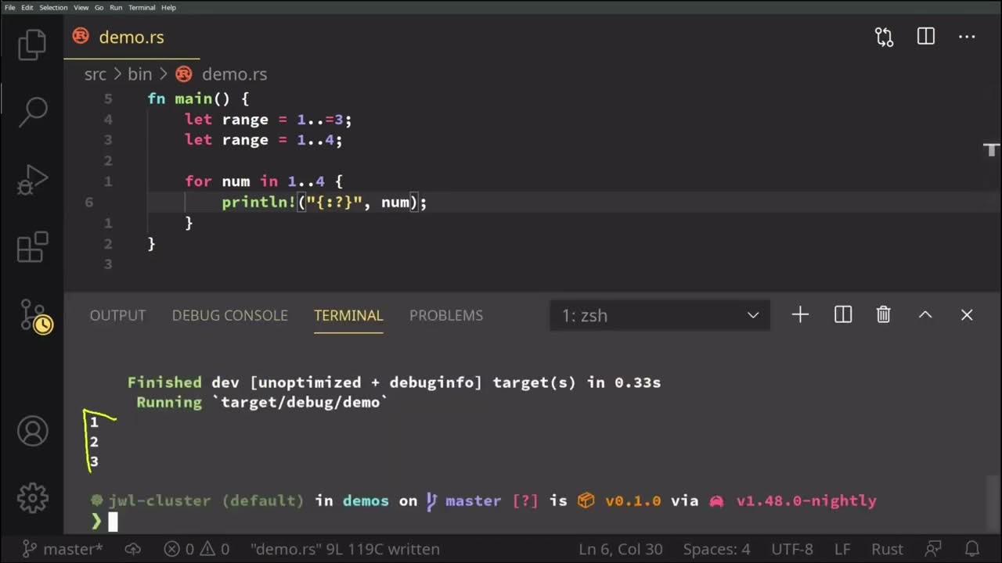Image resolution: width=1002 pixels, height=563 pixels.
Task: Kill the terminal with trash icon
Action: [x=884, y=315]
